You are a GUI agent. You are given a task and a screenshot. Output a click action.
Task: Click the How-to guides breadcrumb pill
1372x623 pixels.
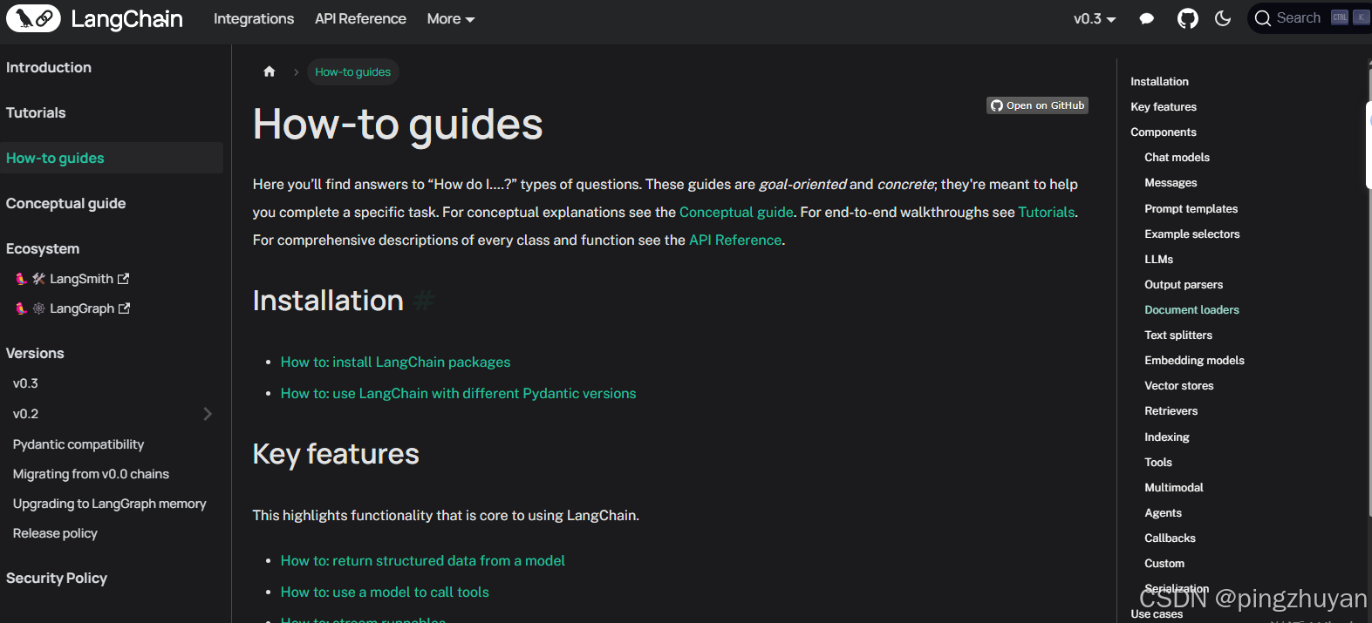pos(352,71)
